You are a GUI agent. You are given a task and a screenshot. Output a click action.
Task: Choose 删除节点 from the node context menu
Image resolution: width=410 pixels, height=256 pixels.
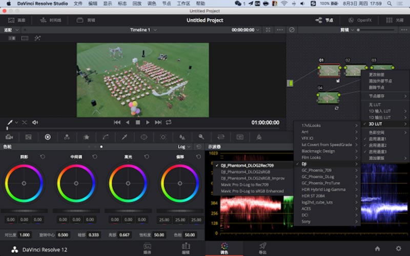(377, 87)
